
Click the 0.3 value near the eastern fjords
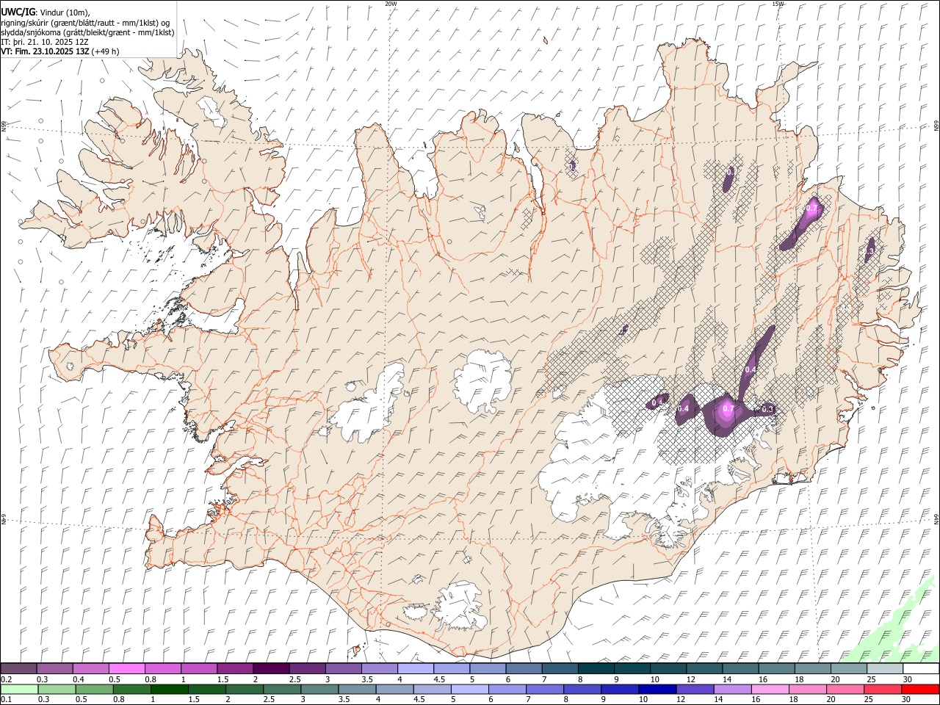[868, 251]
